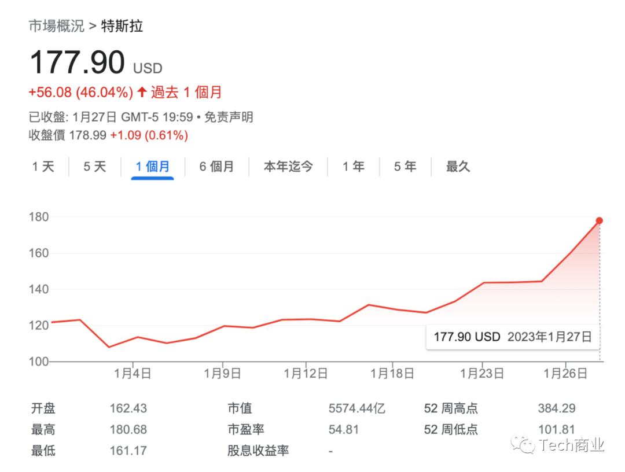Select the 1 個月 tab
625x472 pixels.
coord(153,167)
